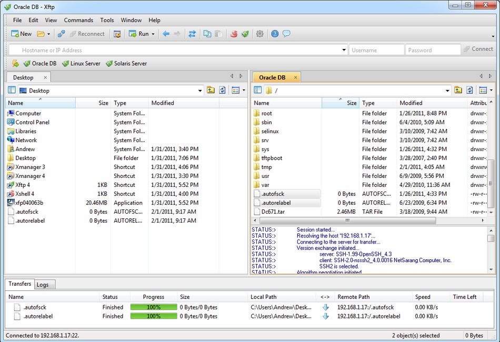Toggle folder tree in Oracle DB pane
This screenshot has height=342, width=500.
[x=257, y=90]
